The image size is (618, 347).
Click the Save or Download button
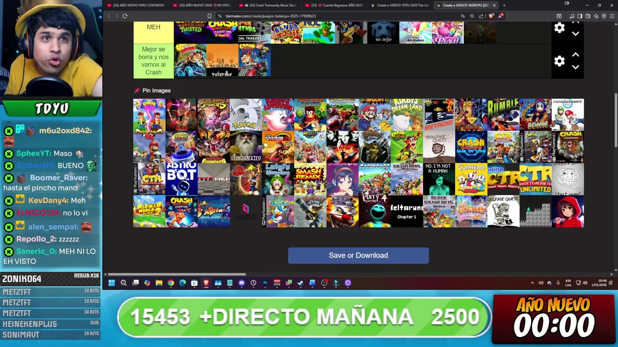click(x=358, y=255)
